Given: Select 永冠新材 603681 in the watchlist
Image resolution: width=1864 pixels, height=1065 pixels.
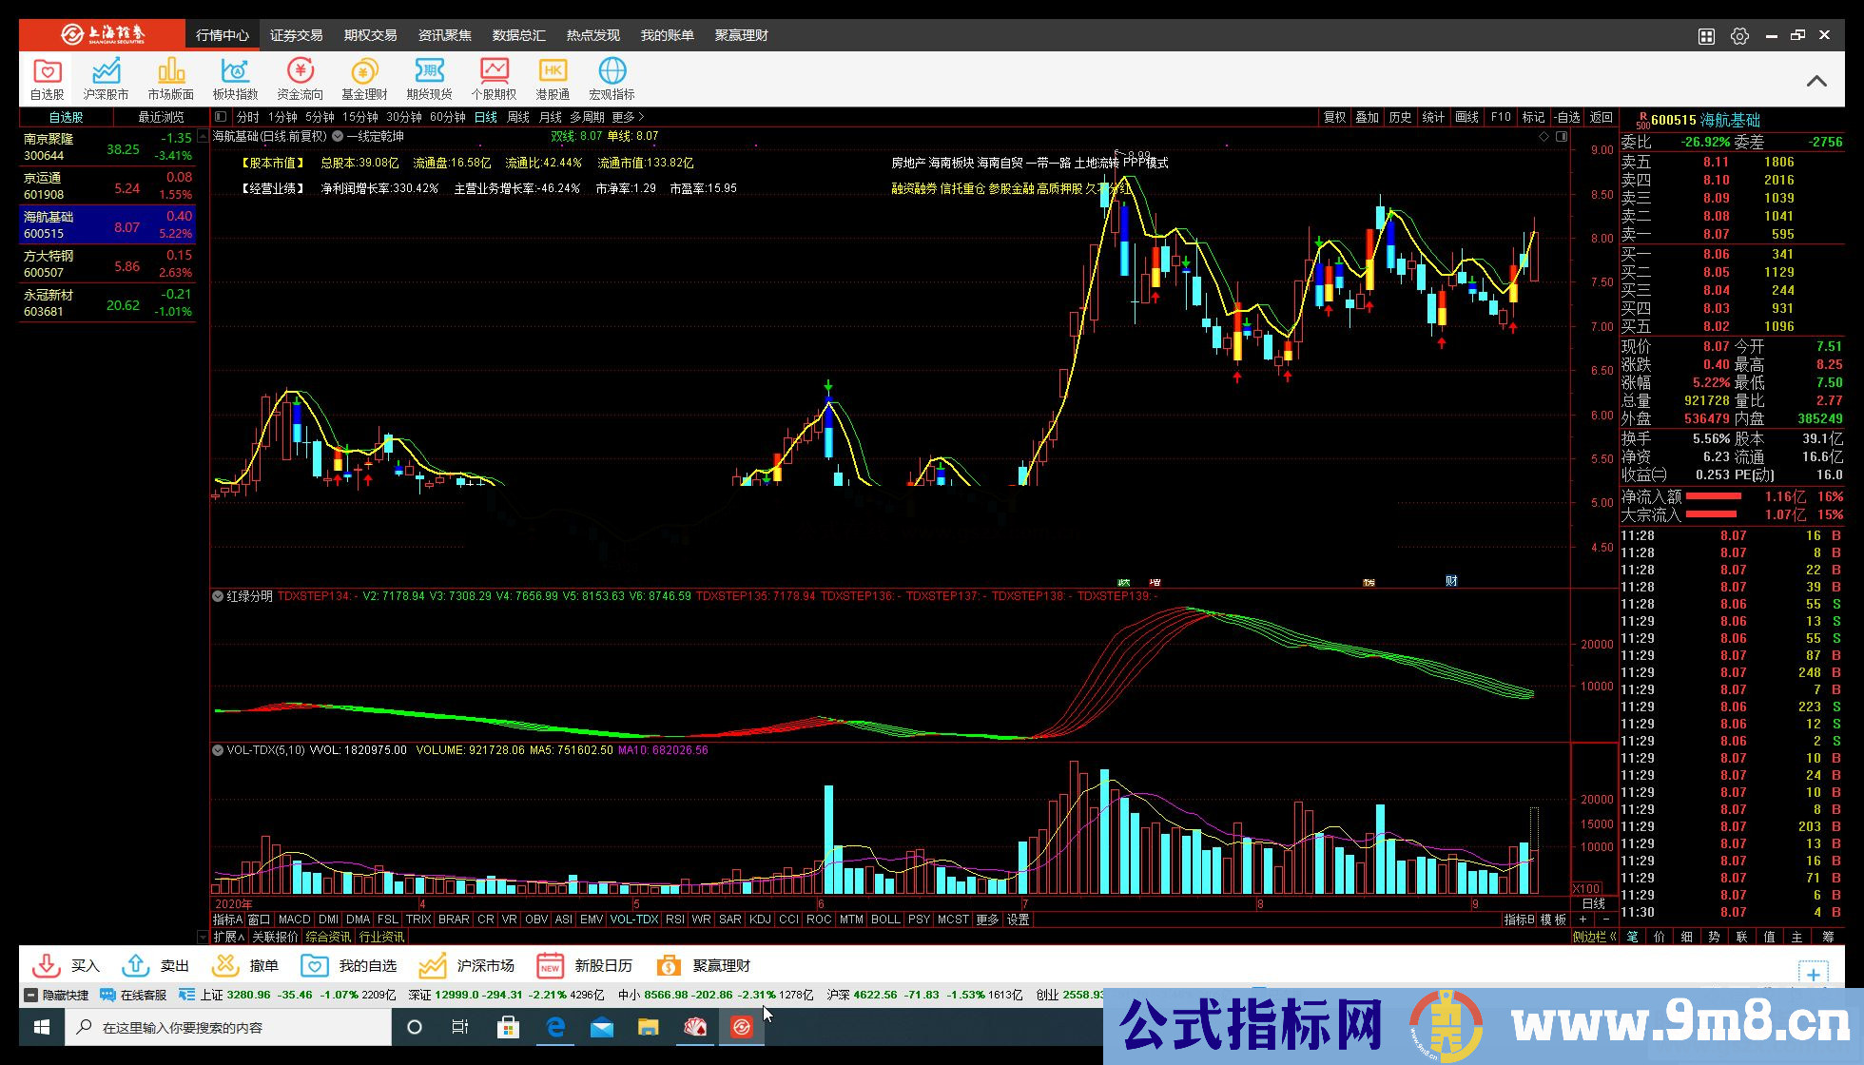Looking at the screenshot, I should (107, 303).
